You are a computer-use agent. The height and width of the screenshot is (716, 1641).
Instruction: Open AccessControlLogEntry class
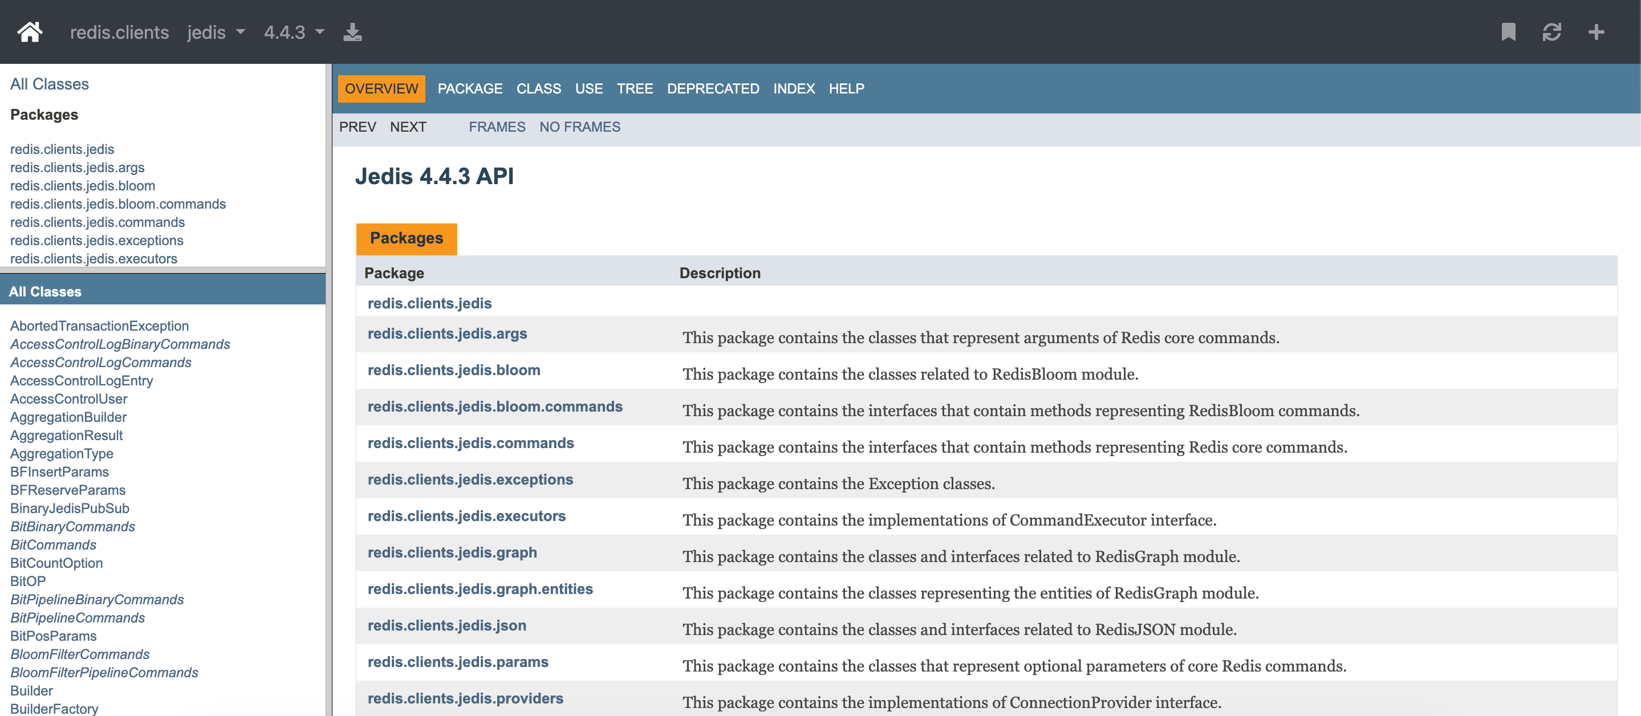[82, 381]
